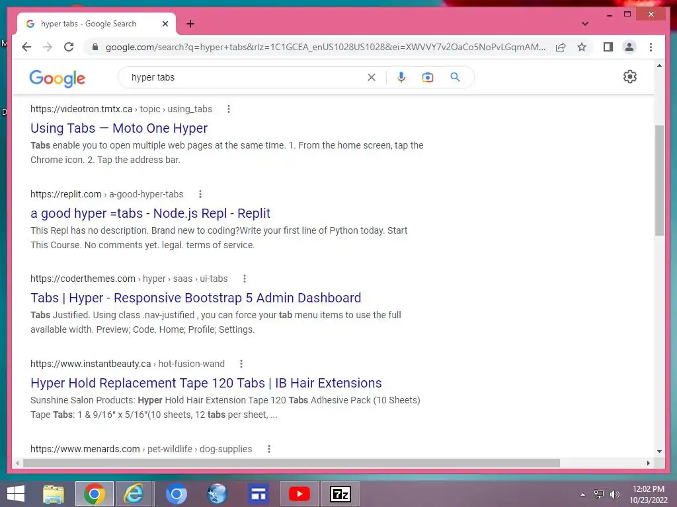Open more options for replit.com result

pos(200,194)
